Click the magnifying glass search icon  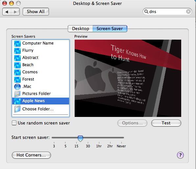pyautogui.click(x=146, y=11)
